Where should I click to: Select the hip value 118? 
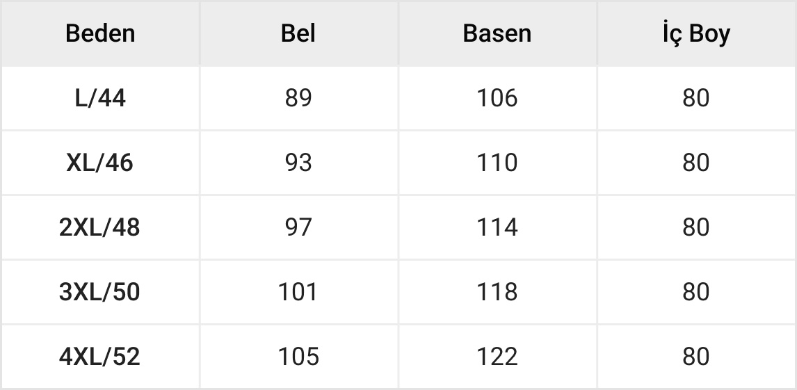[x=497, y=292]
